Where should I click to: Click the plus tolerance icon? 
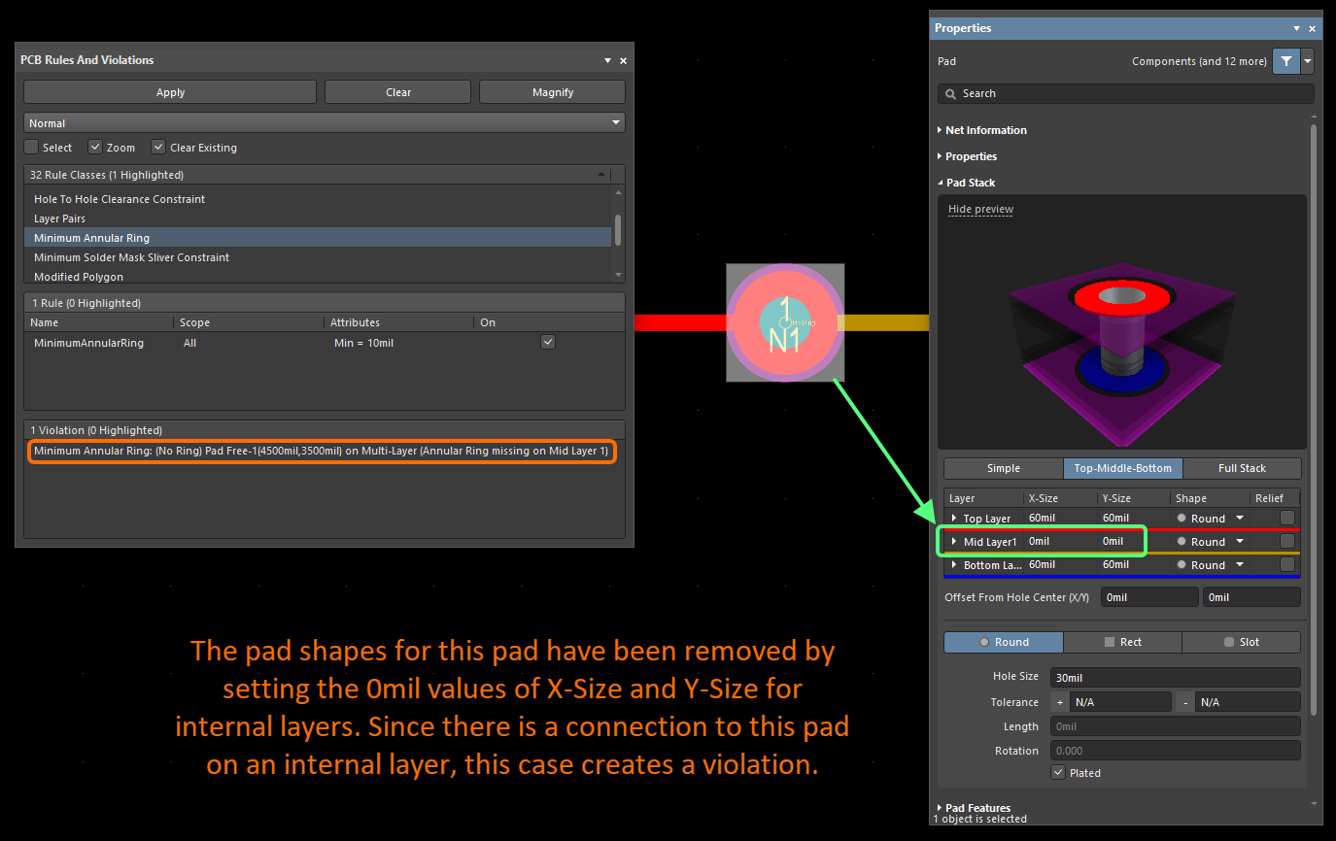click(1060, 702)
